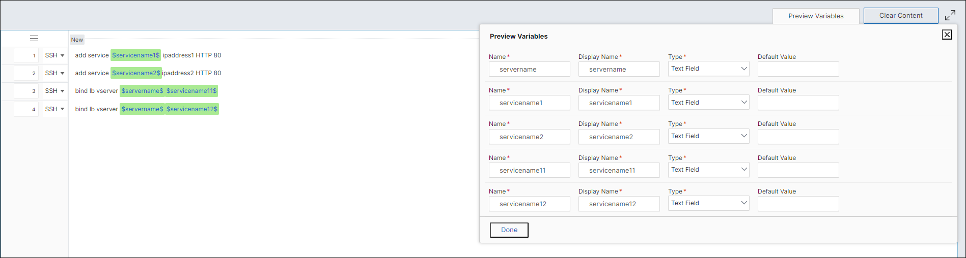Click the Preview Variables button

(816, 16)
